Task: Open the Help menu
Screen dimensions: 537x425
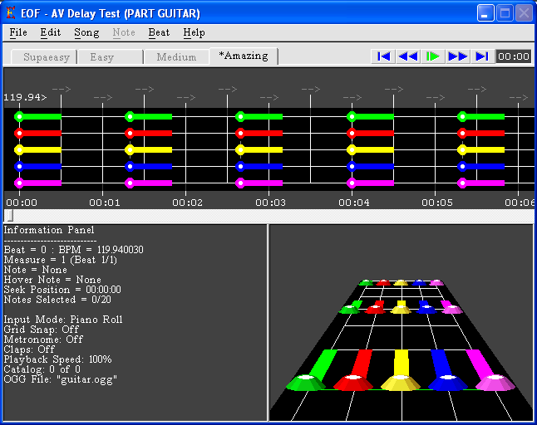Action: [194, 32]
